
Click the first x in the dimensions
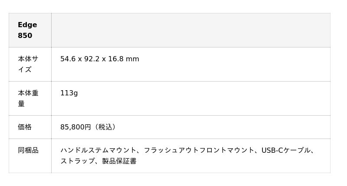click(80, 59)
